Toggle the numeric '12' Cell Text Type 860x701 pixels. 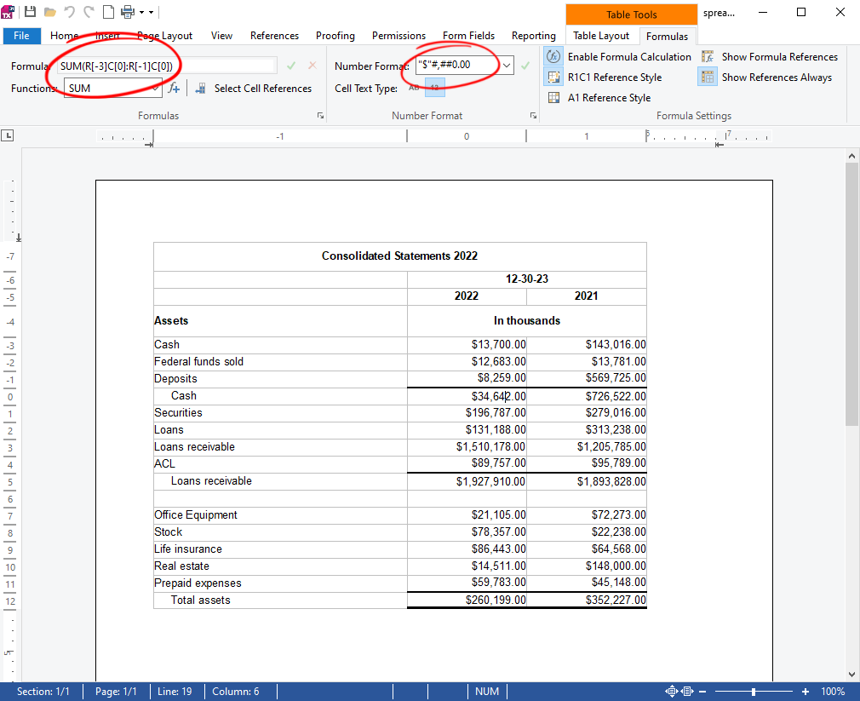(435, 87)
